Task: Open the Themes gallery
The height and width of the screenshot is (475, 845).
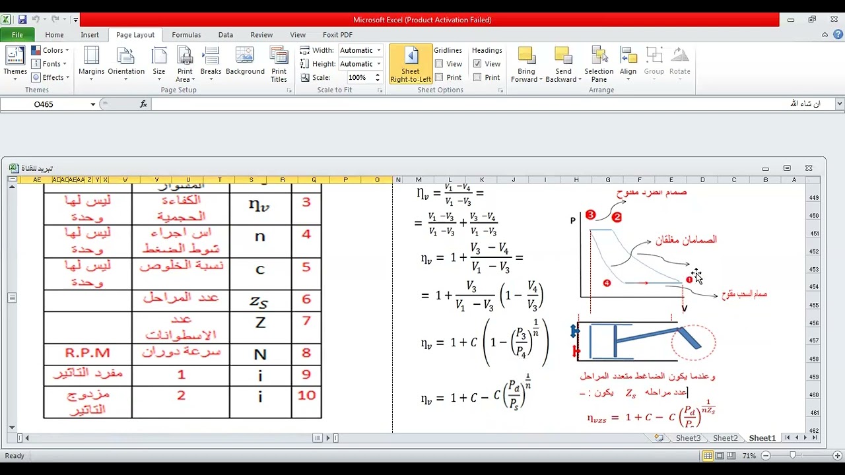Action: [15, 63]
